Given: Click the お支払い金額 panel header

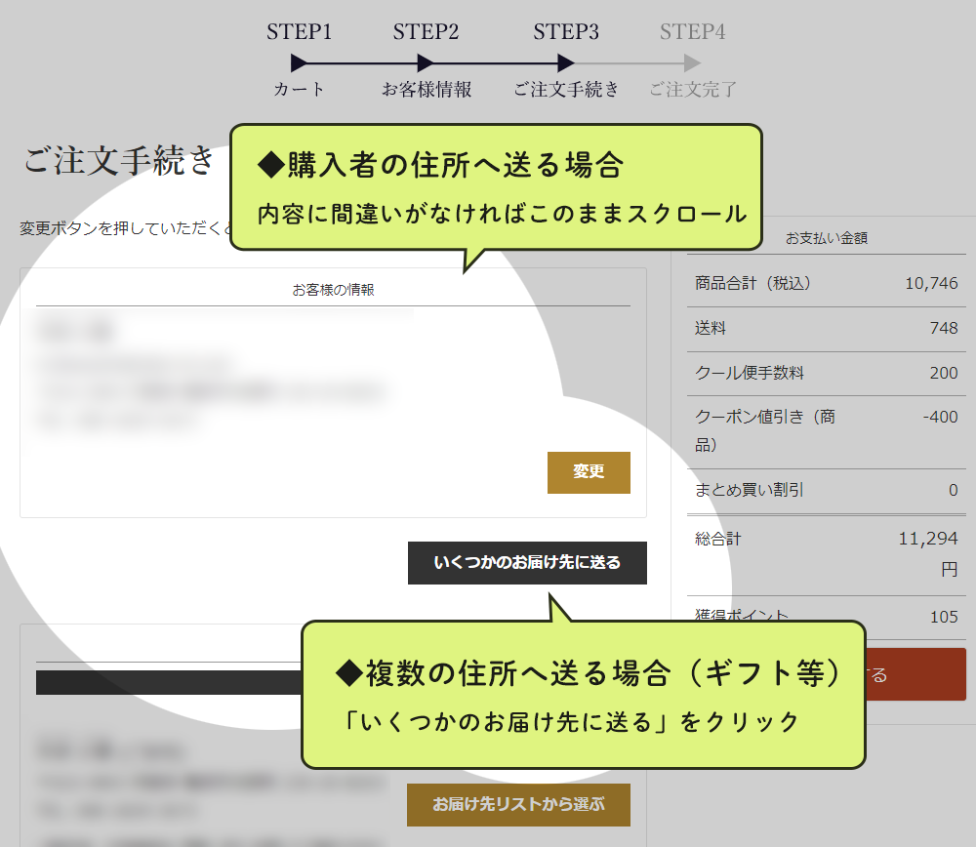Looking at the screenshot, I should (826, 237).
